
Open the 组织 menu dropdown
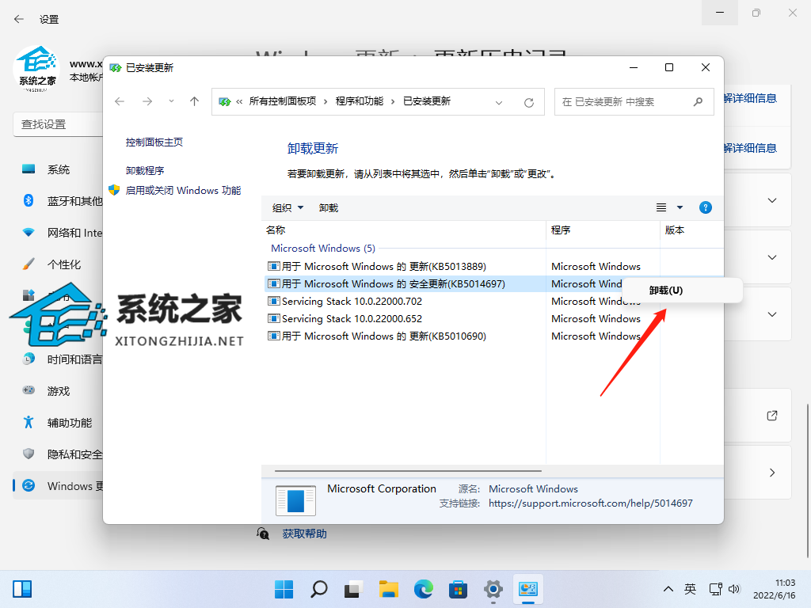pos(287,208)
